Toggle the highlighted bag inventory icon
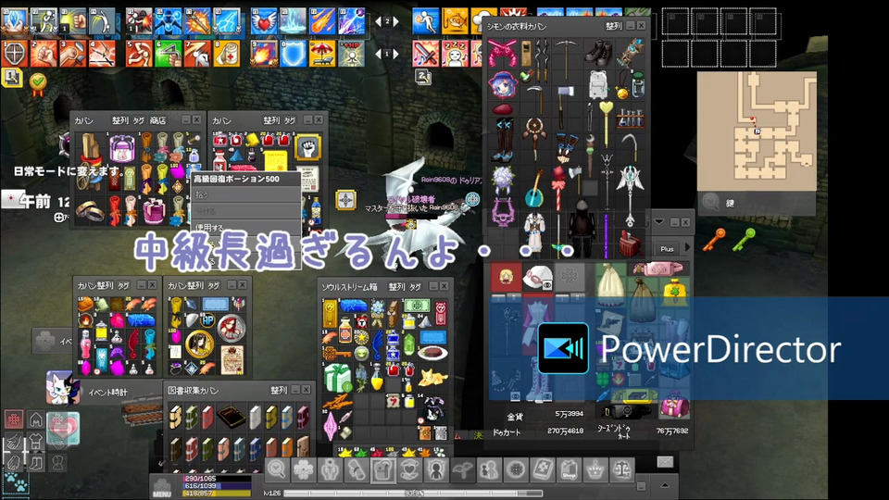889x500 pixels. (383, 470)
